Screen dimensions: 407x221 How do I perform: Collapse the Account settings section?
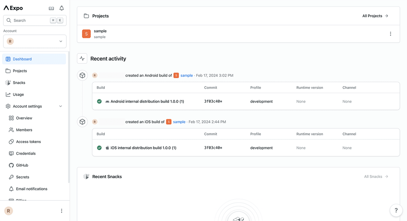[x=61, y=106]
